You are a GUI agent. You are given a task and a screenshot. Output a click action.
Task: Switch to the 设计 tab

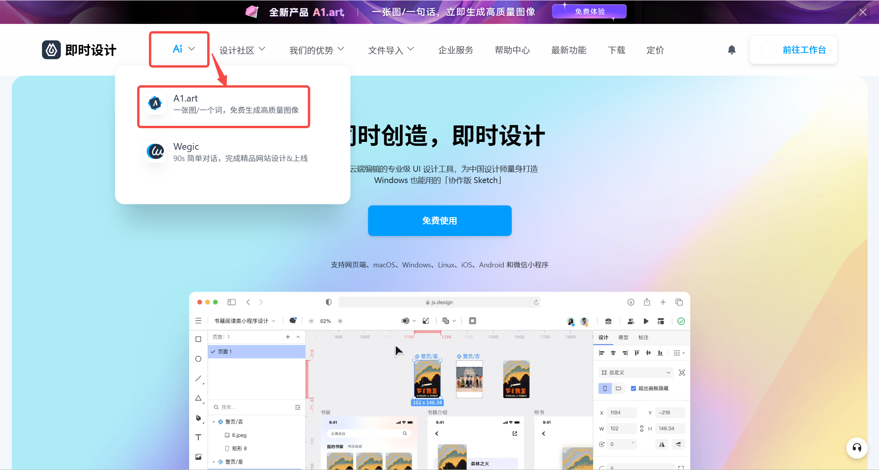tap(603, 337)
